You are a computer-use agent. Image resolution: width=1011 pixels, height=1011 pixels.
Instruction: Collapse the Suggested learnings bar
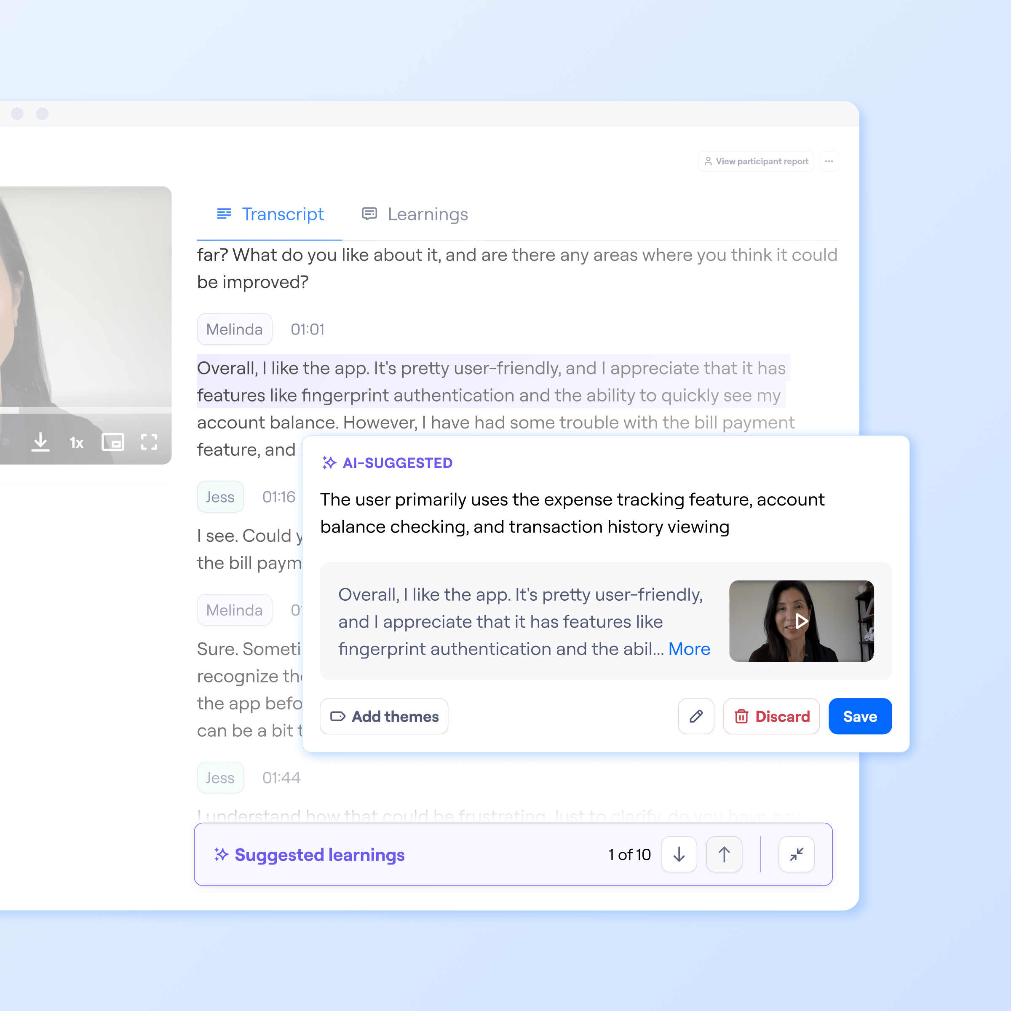[x=797, y=855]
